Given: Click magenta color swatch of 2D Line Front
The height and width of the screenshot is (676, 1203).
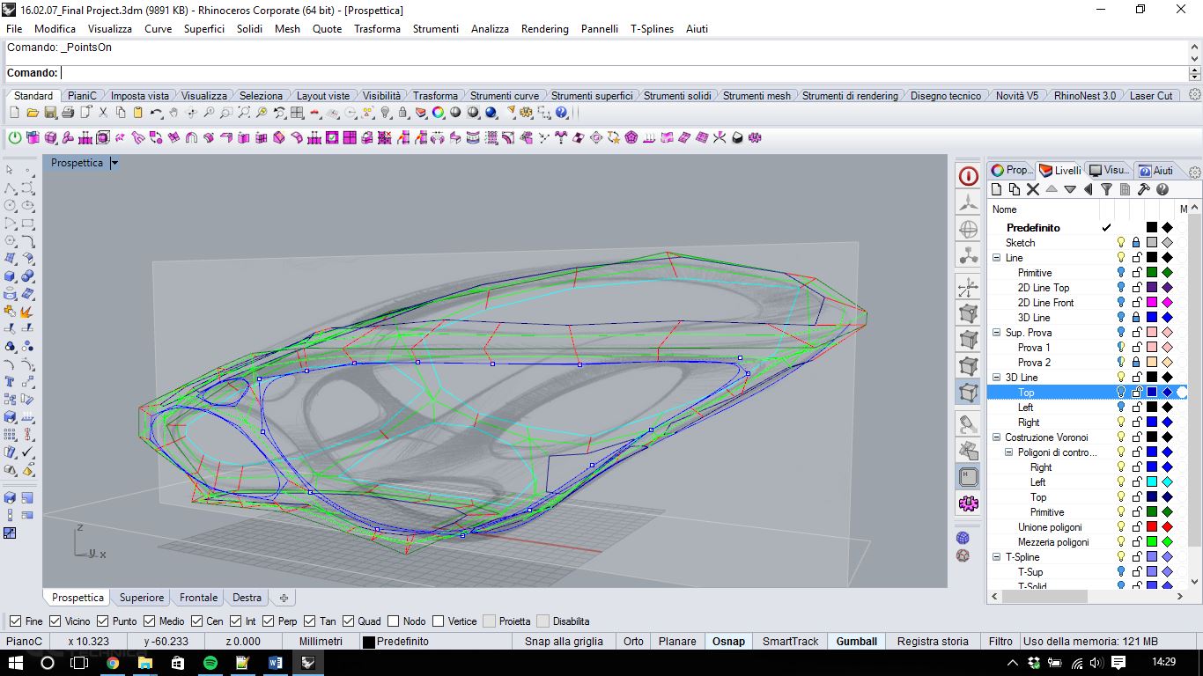Looking at the screenshot, I should (x=1151, y=303).
